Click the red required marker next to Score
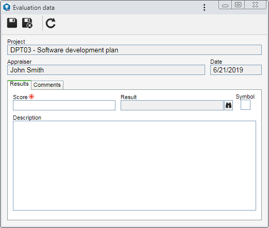This screenshot has width=269, height=228. point(31,97)
